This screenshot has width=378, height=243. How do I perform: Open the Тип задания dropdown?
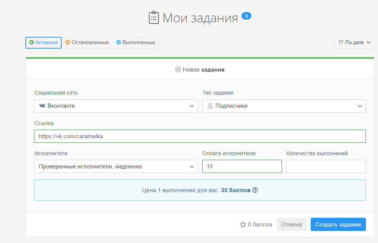[284, 106]
